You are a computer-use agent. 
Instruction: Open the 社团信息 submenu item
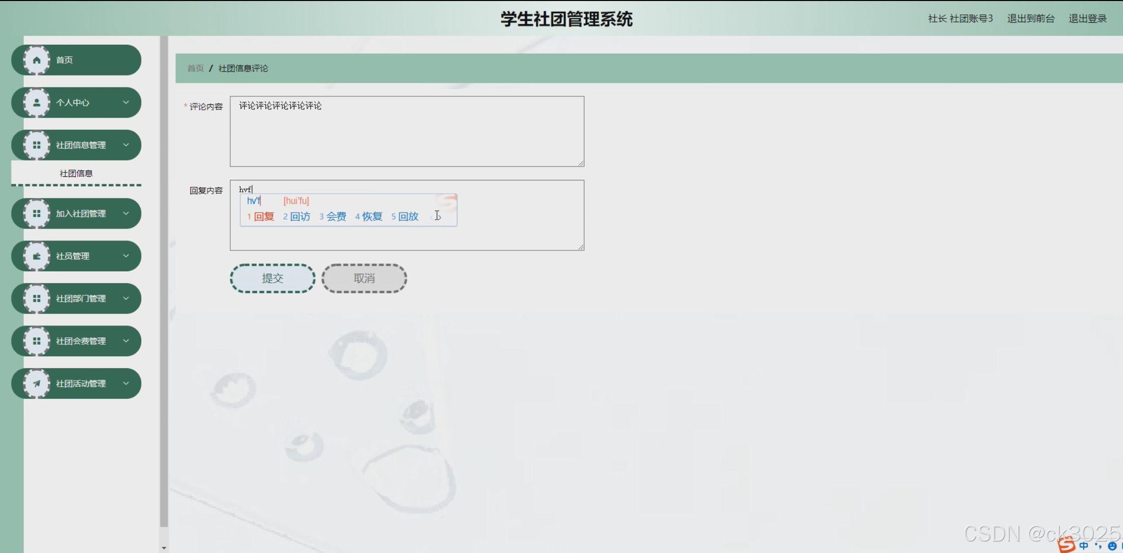[x=76, y=173]
